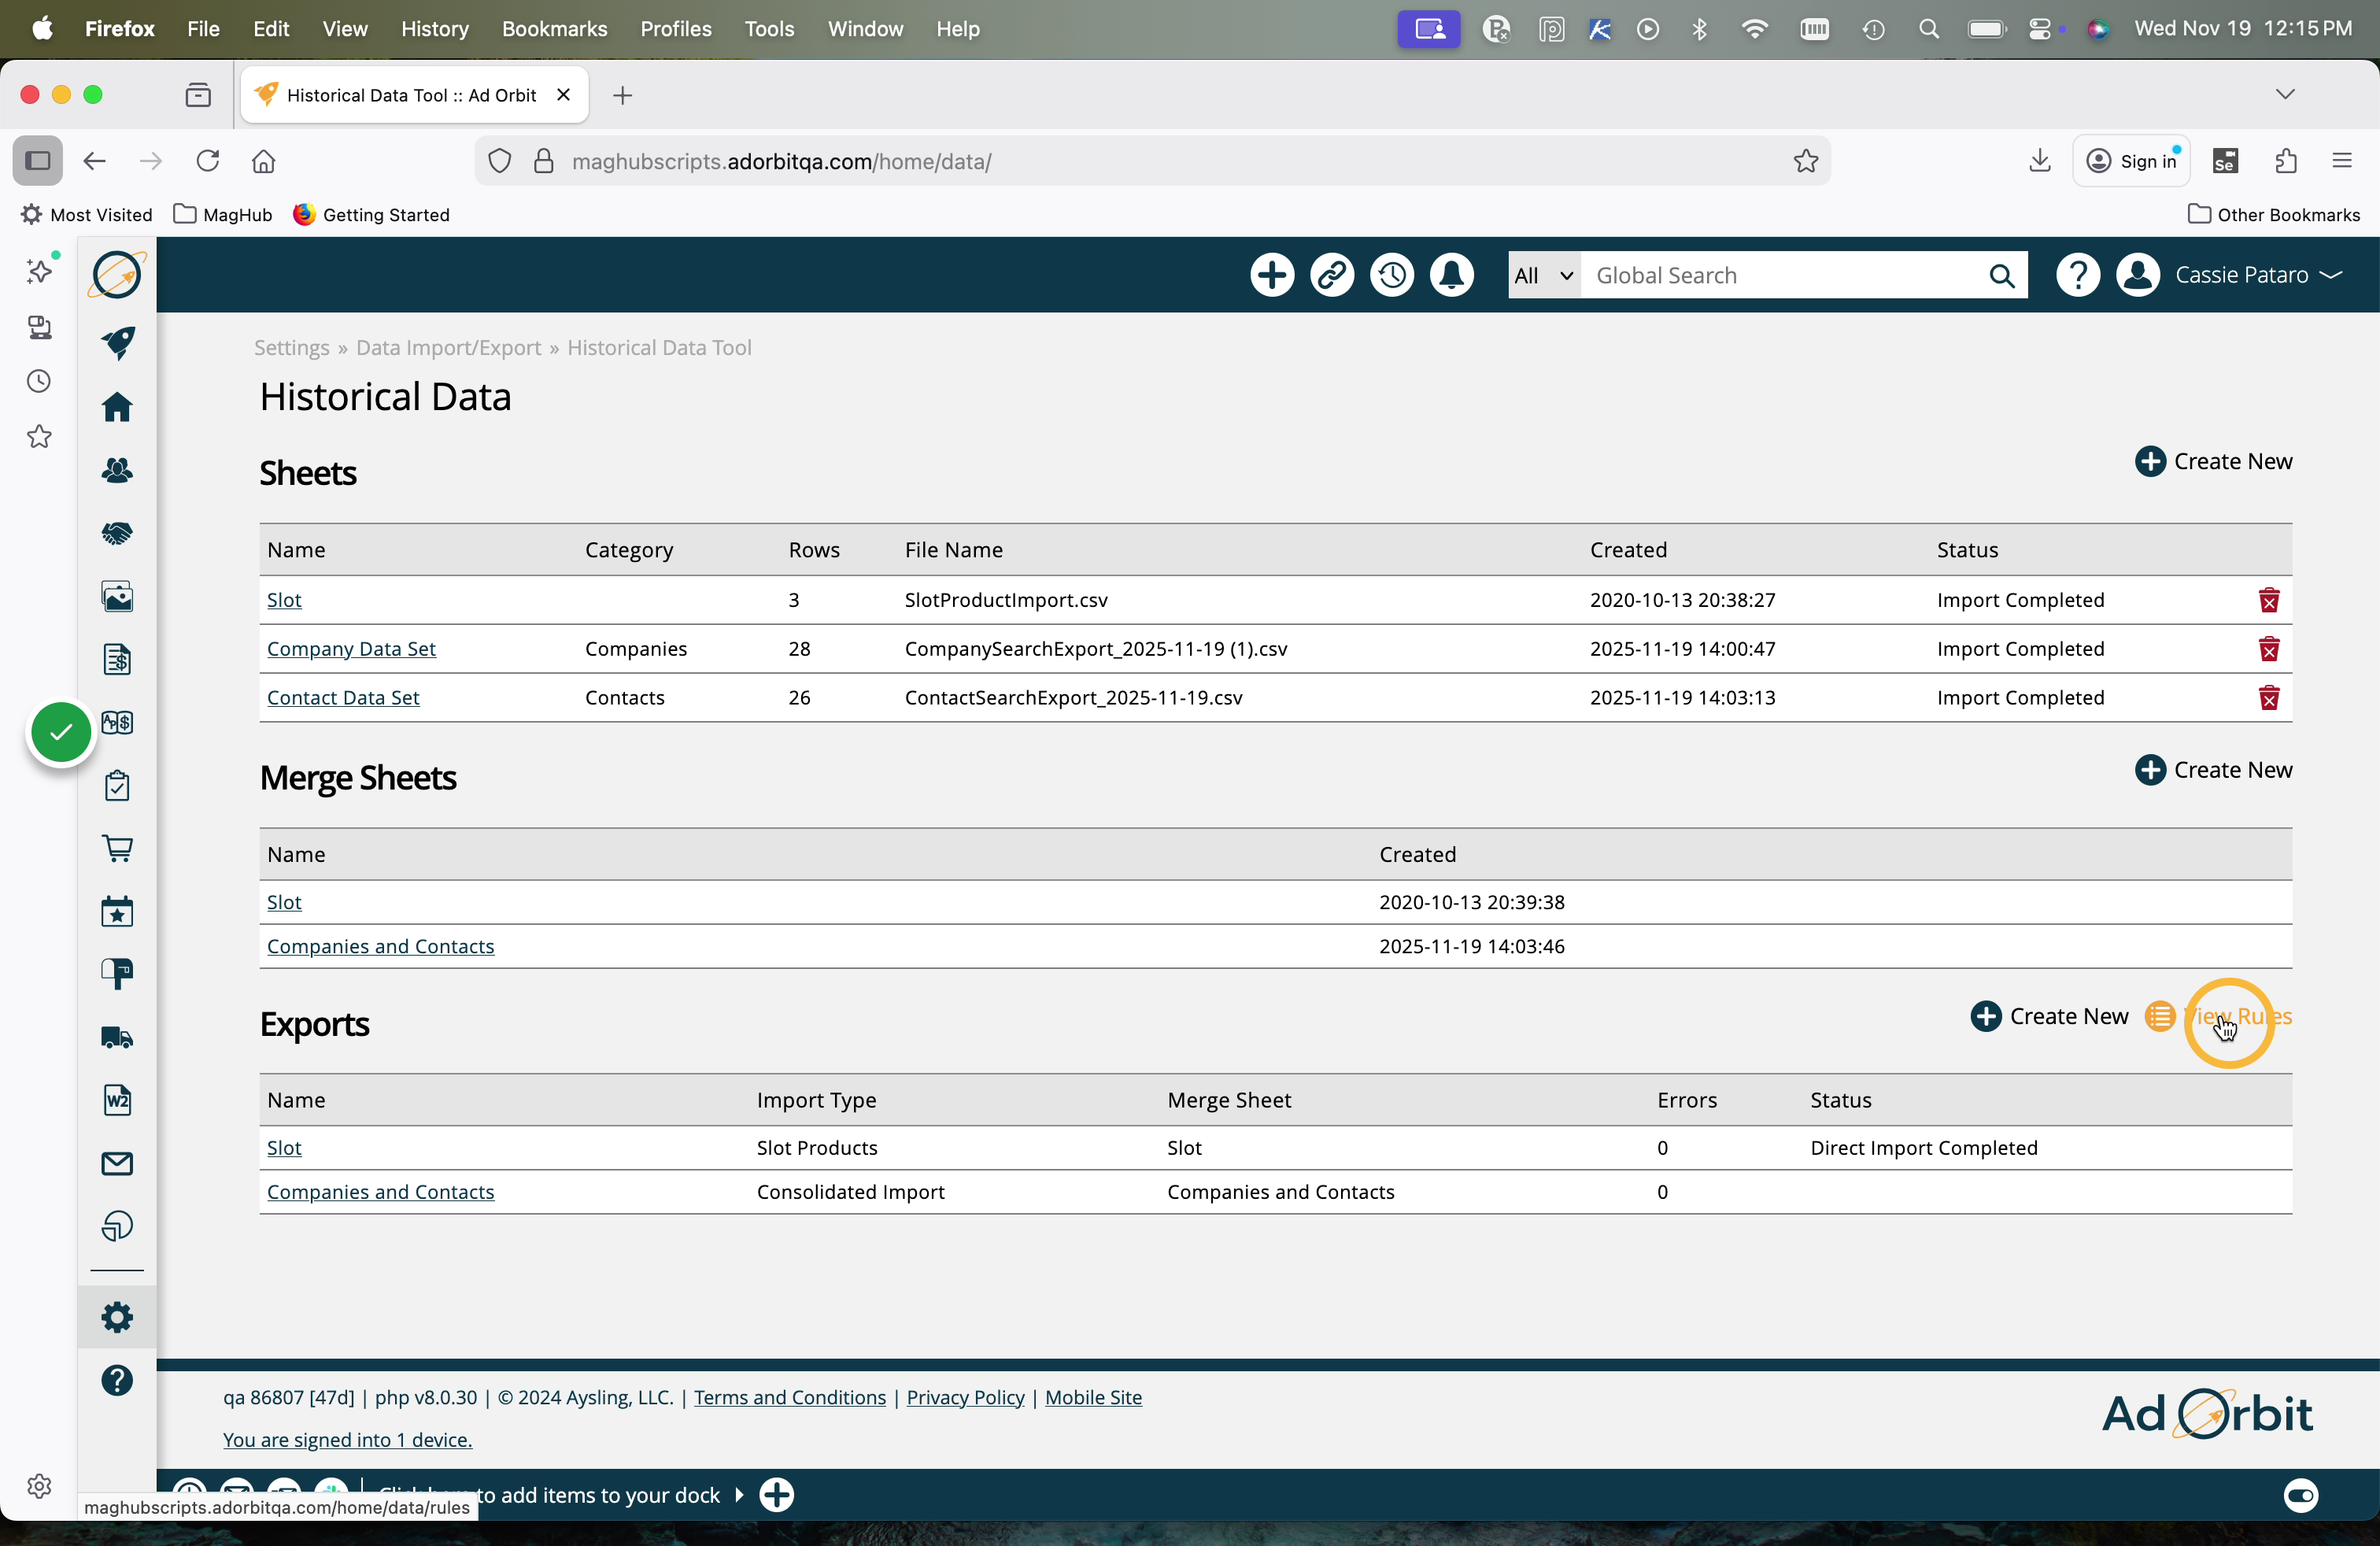Image resolution: width=2380 pixels, height=1546 pixels.
Task: Open the Company Data Set link
Action: [351, 649]
